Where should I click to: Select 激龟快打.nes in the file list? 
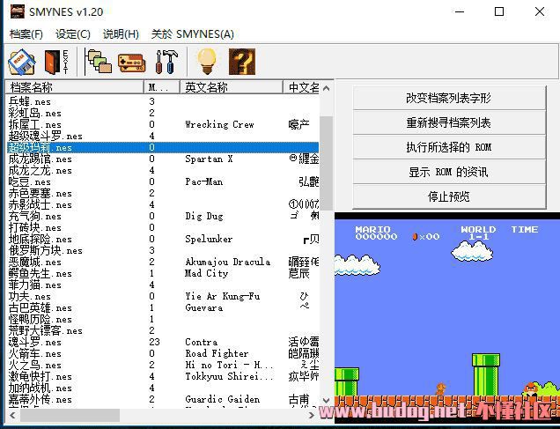point(40,376)
